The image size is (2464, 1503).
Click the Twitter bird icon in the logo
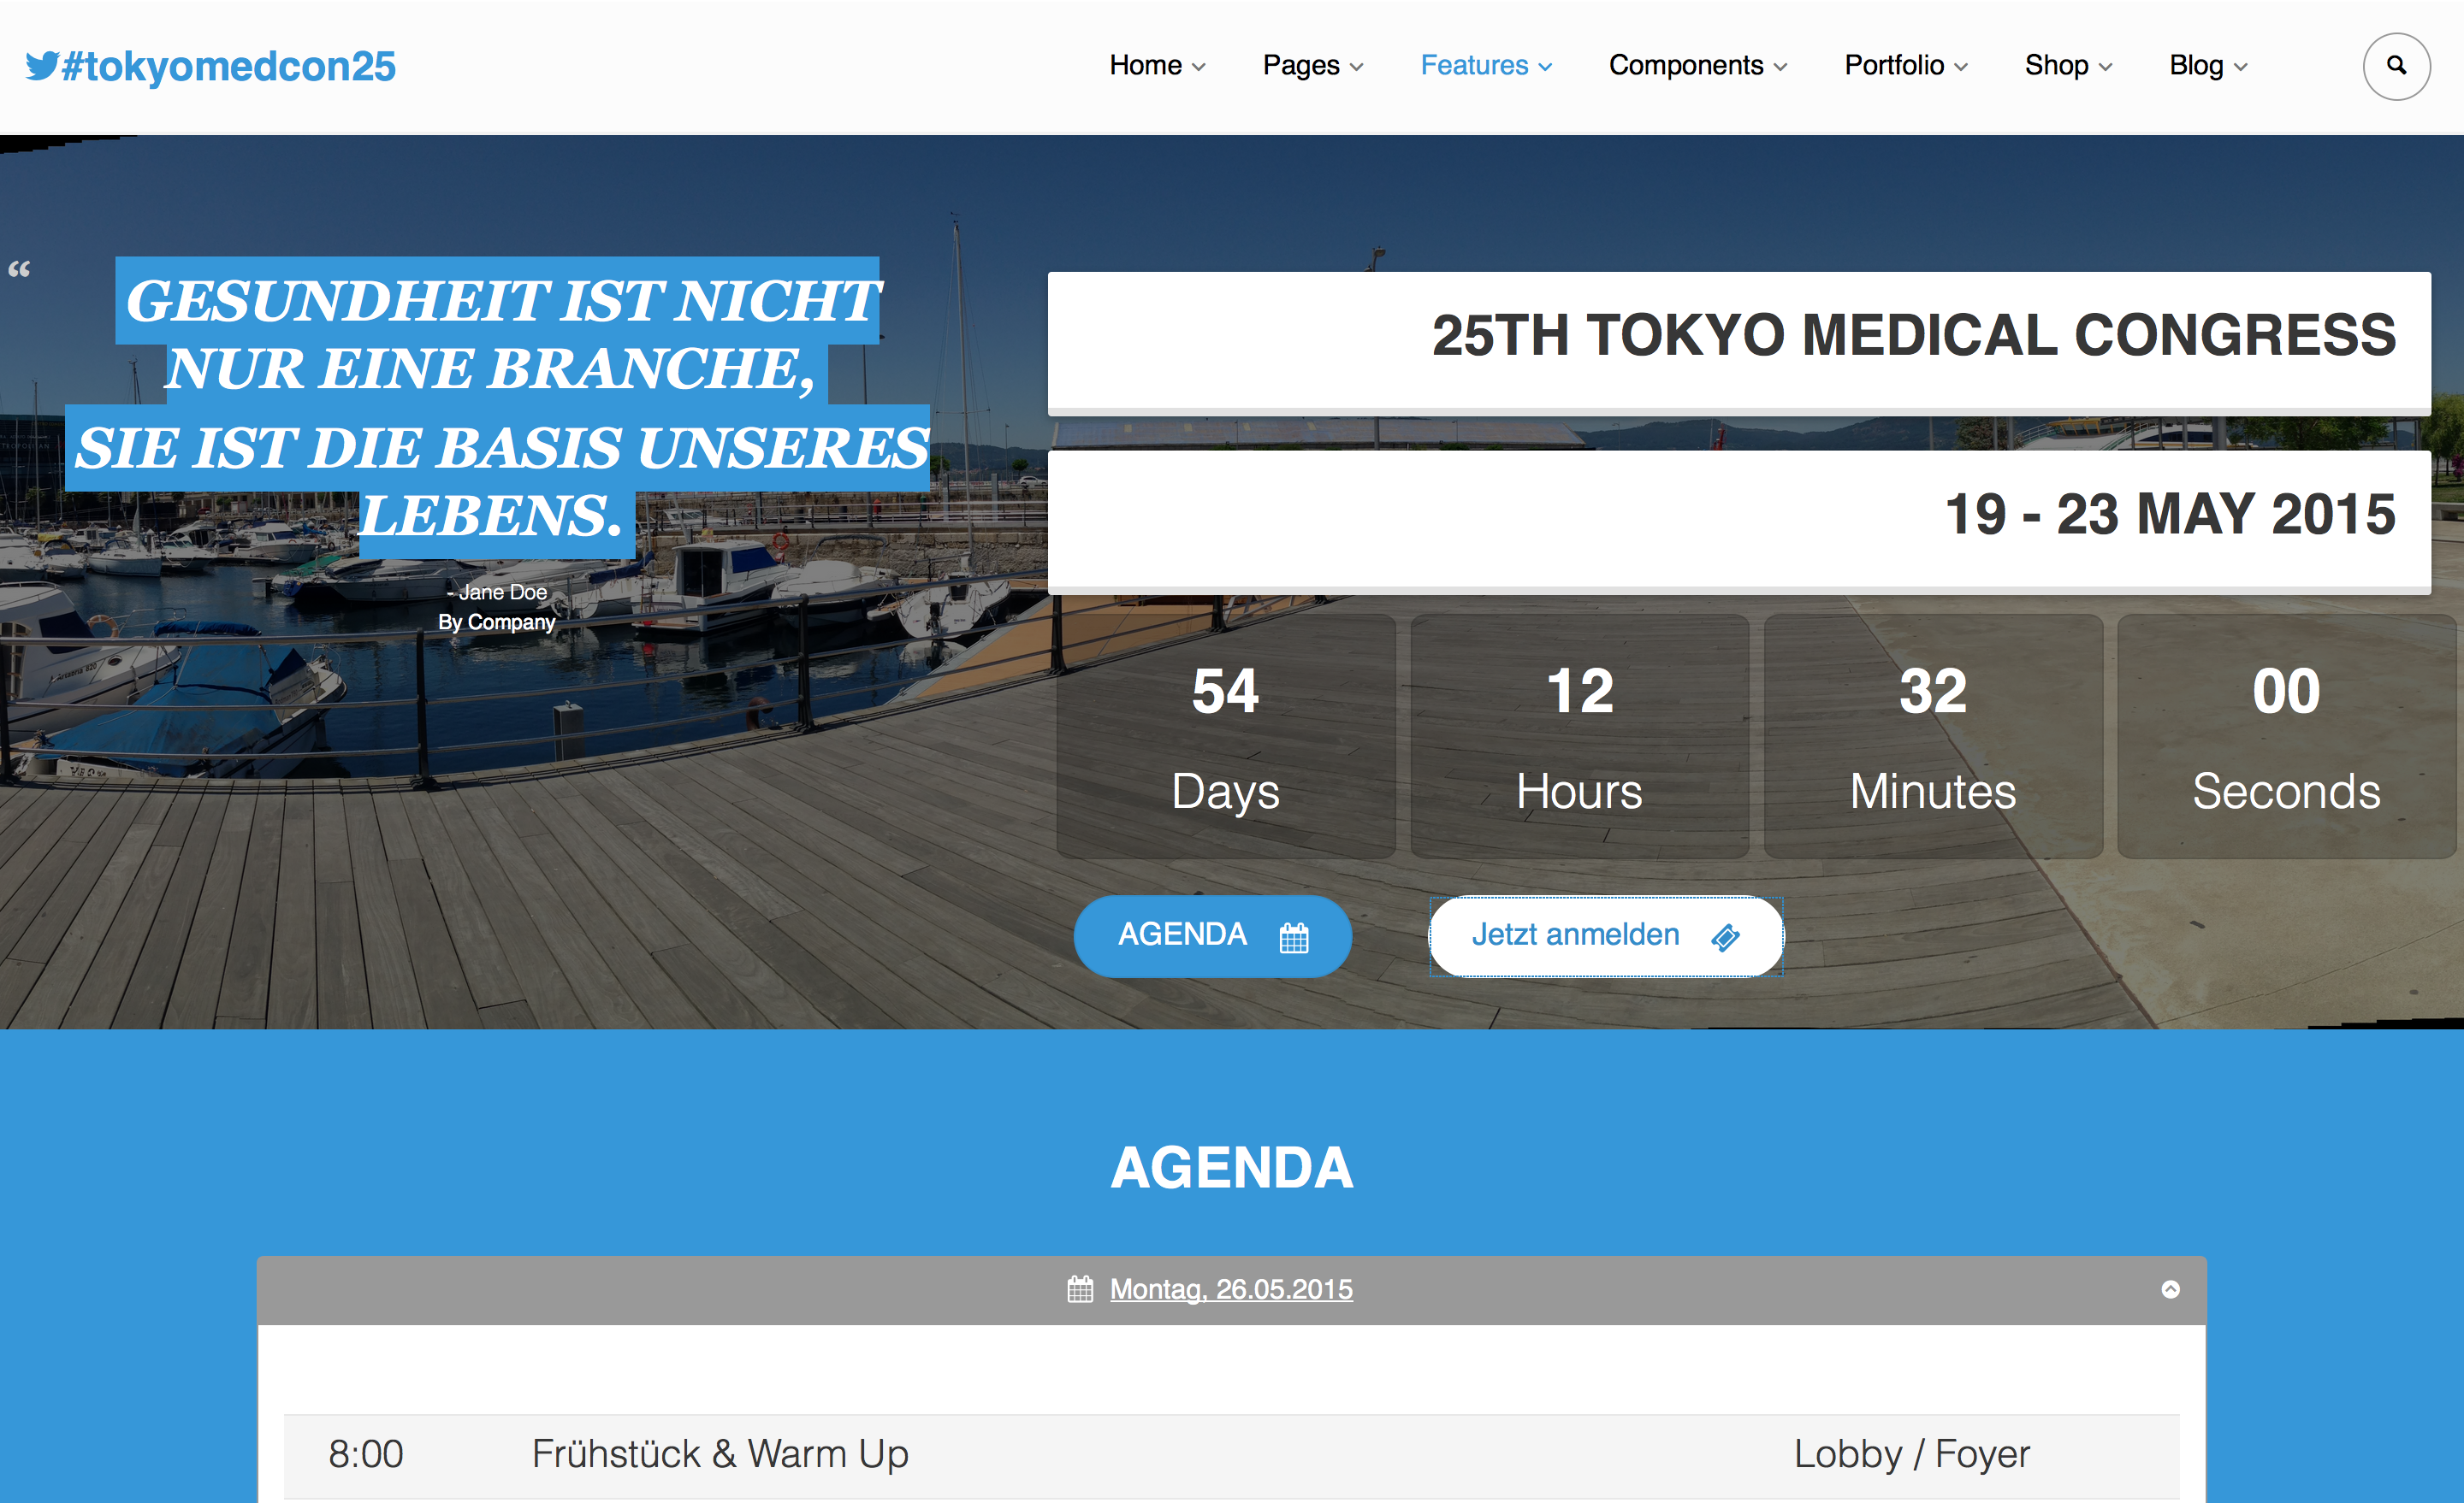click(42, 65)
